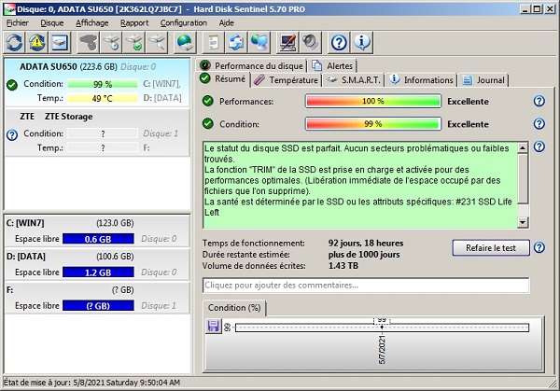
Task: Select the Résumé tab
Action: (223, 78)
